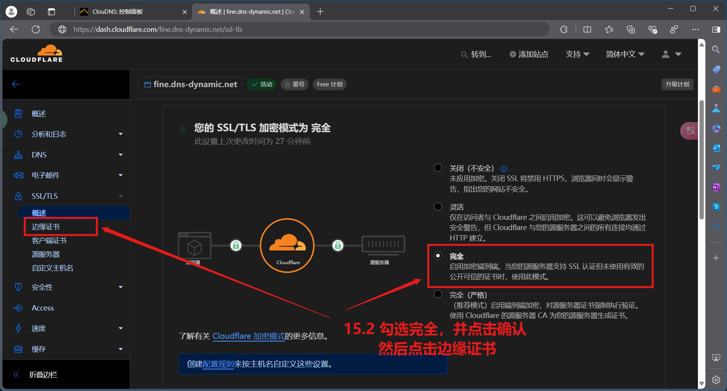
Task: Expand the DNS dropdown arrow
Action: tap(121, 155)
